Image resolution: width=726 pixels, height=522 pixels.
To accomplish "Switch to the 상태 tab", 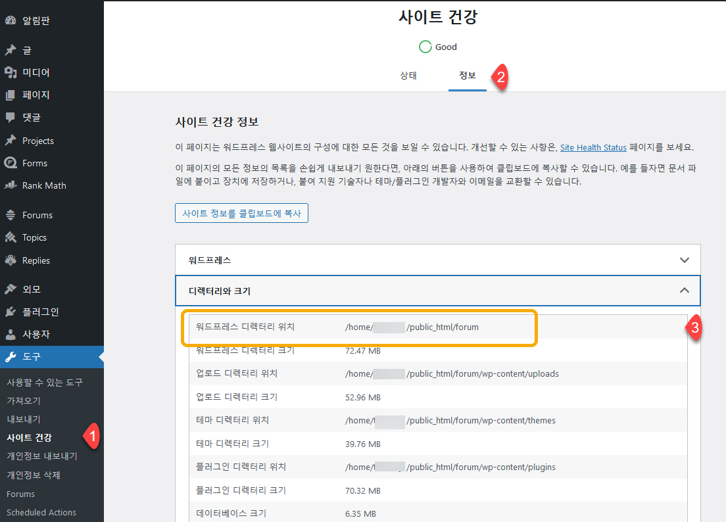I will (x=408, y=76).
